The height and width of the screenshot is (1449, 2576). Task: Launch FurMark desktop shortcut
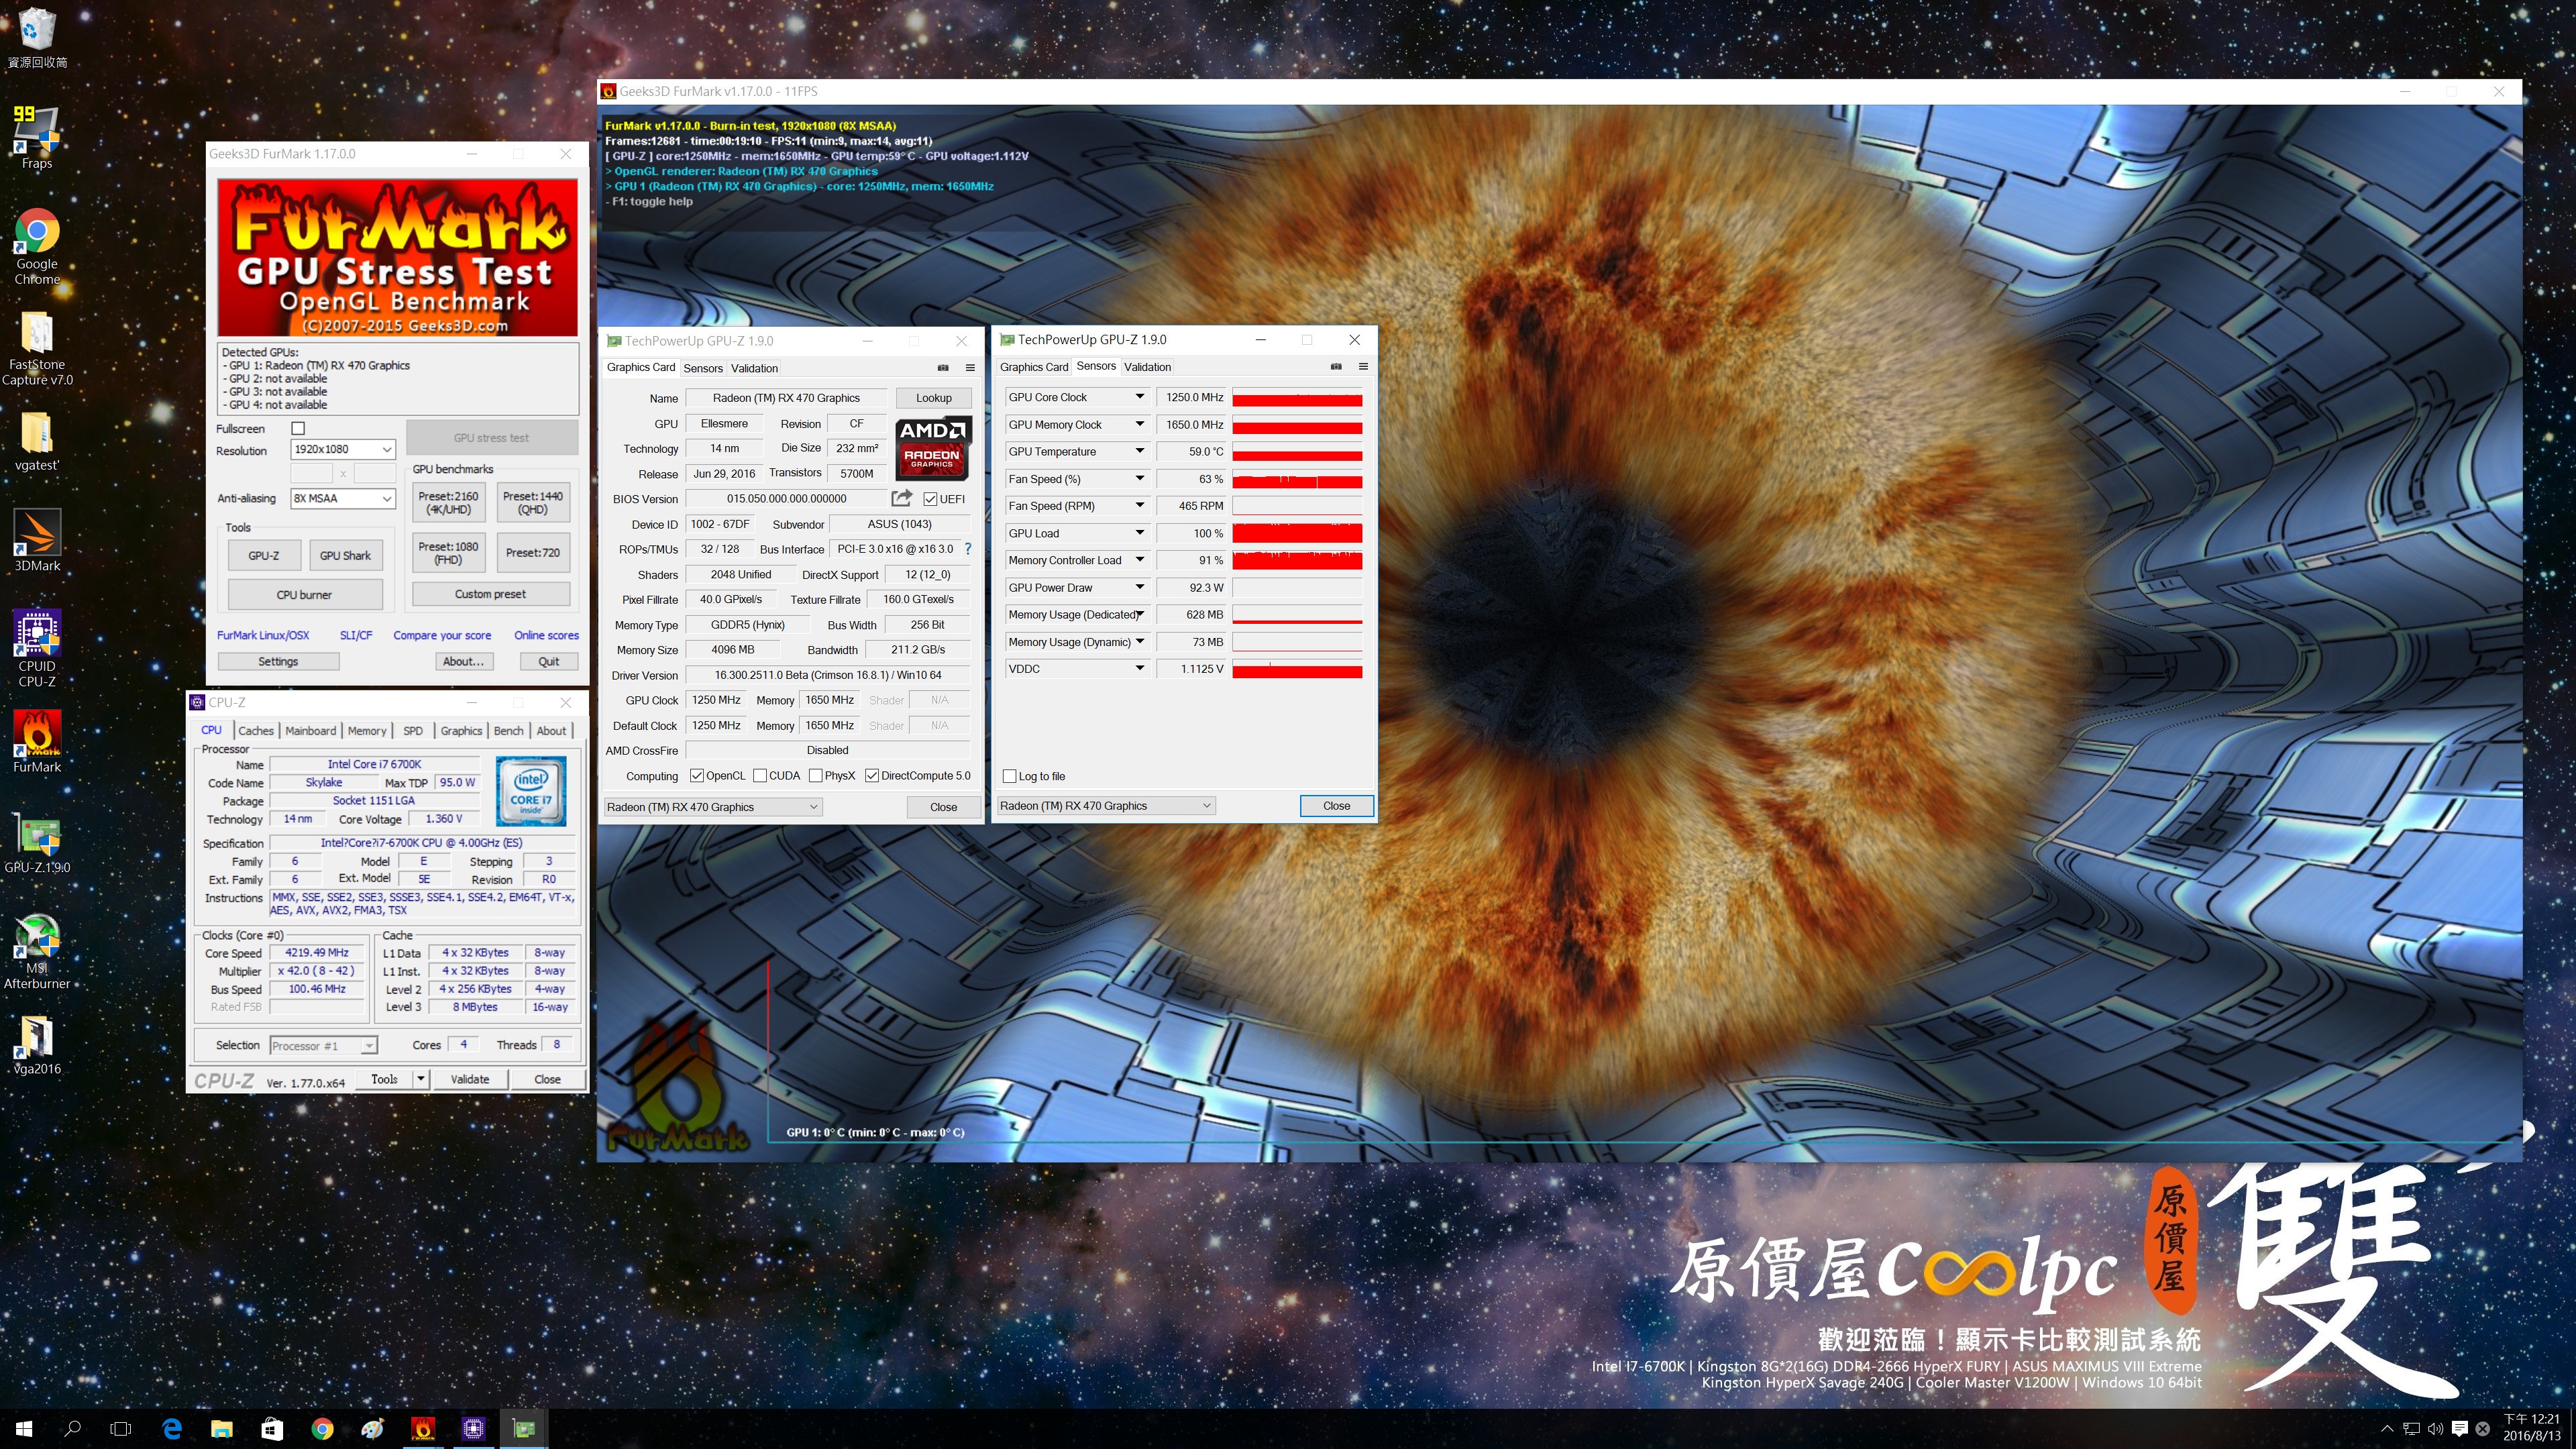(x=37, y=741)
